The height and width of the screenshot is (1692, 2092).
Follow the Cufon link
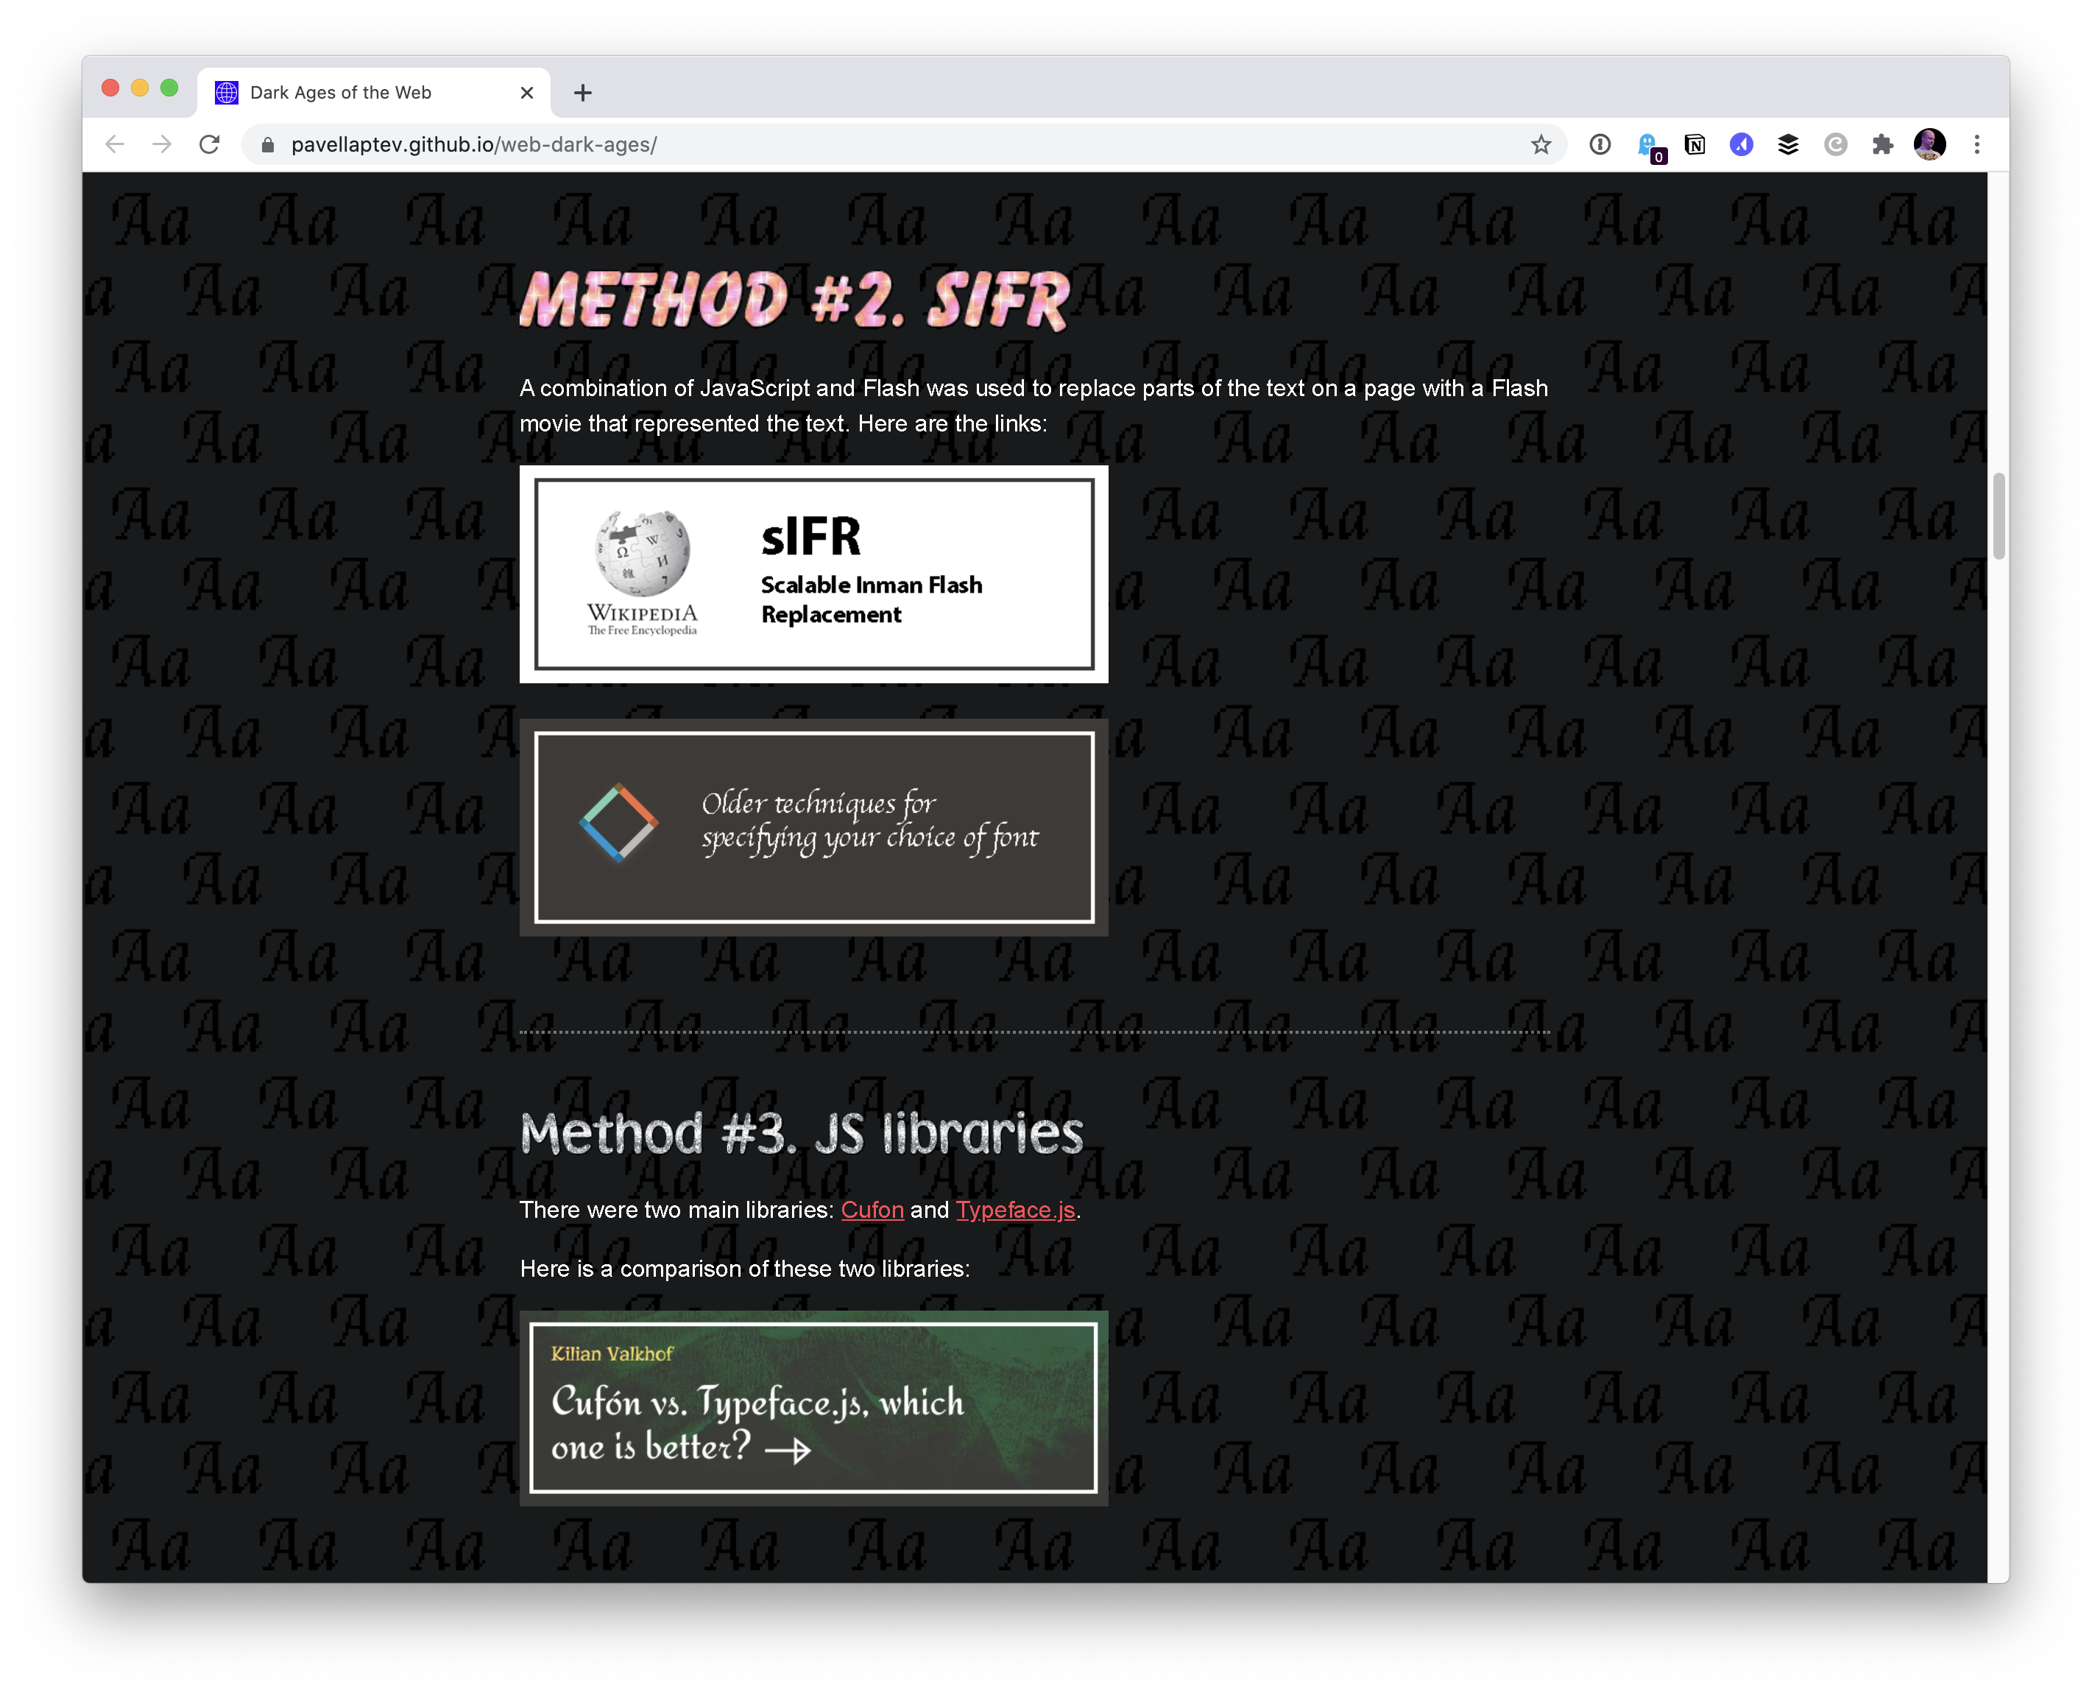click(872, 1210)
